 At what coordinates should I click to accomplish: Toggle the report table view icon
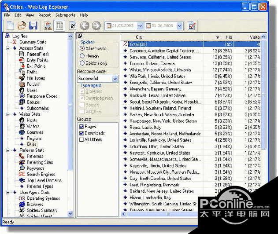(x=59, y=26)
